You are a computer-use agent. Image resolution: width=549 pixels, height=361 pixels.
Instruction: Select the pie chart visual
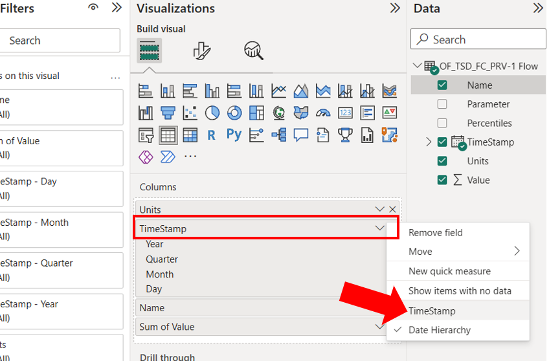click(x=212, y=113)
